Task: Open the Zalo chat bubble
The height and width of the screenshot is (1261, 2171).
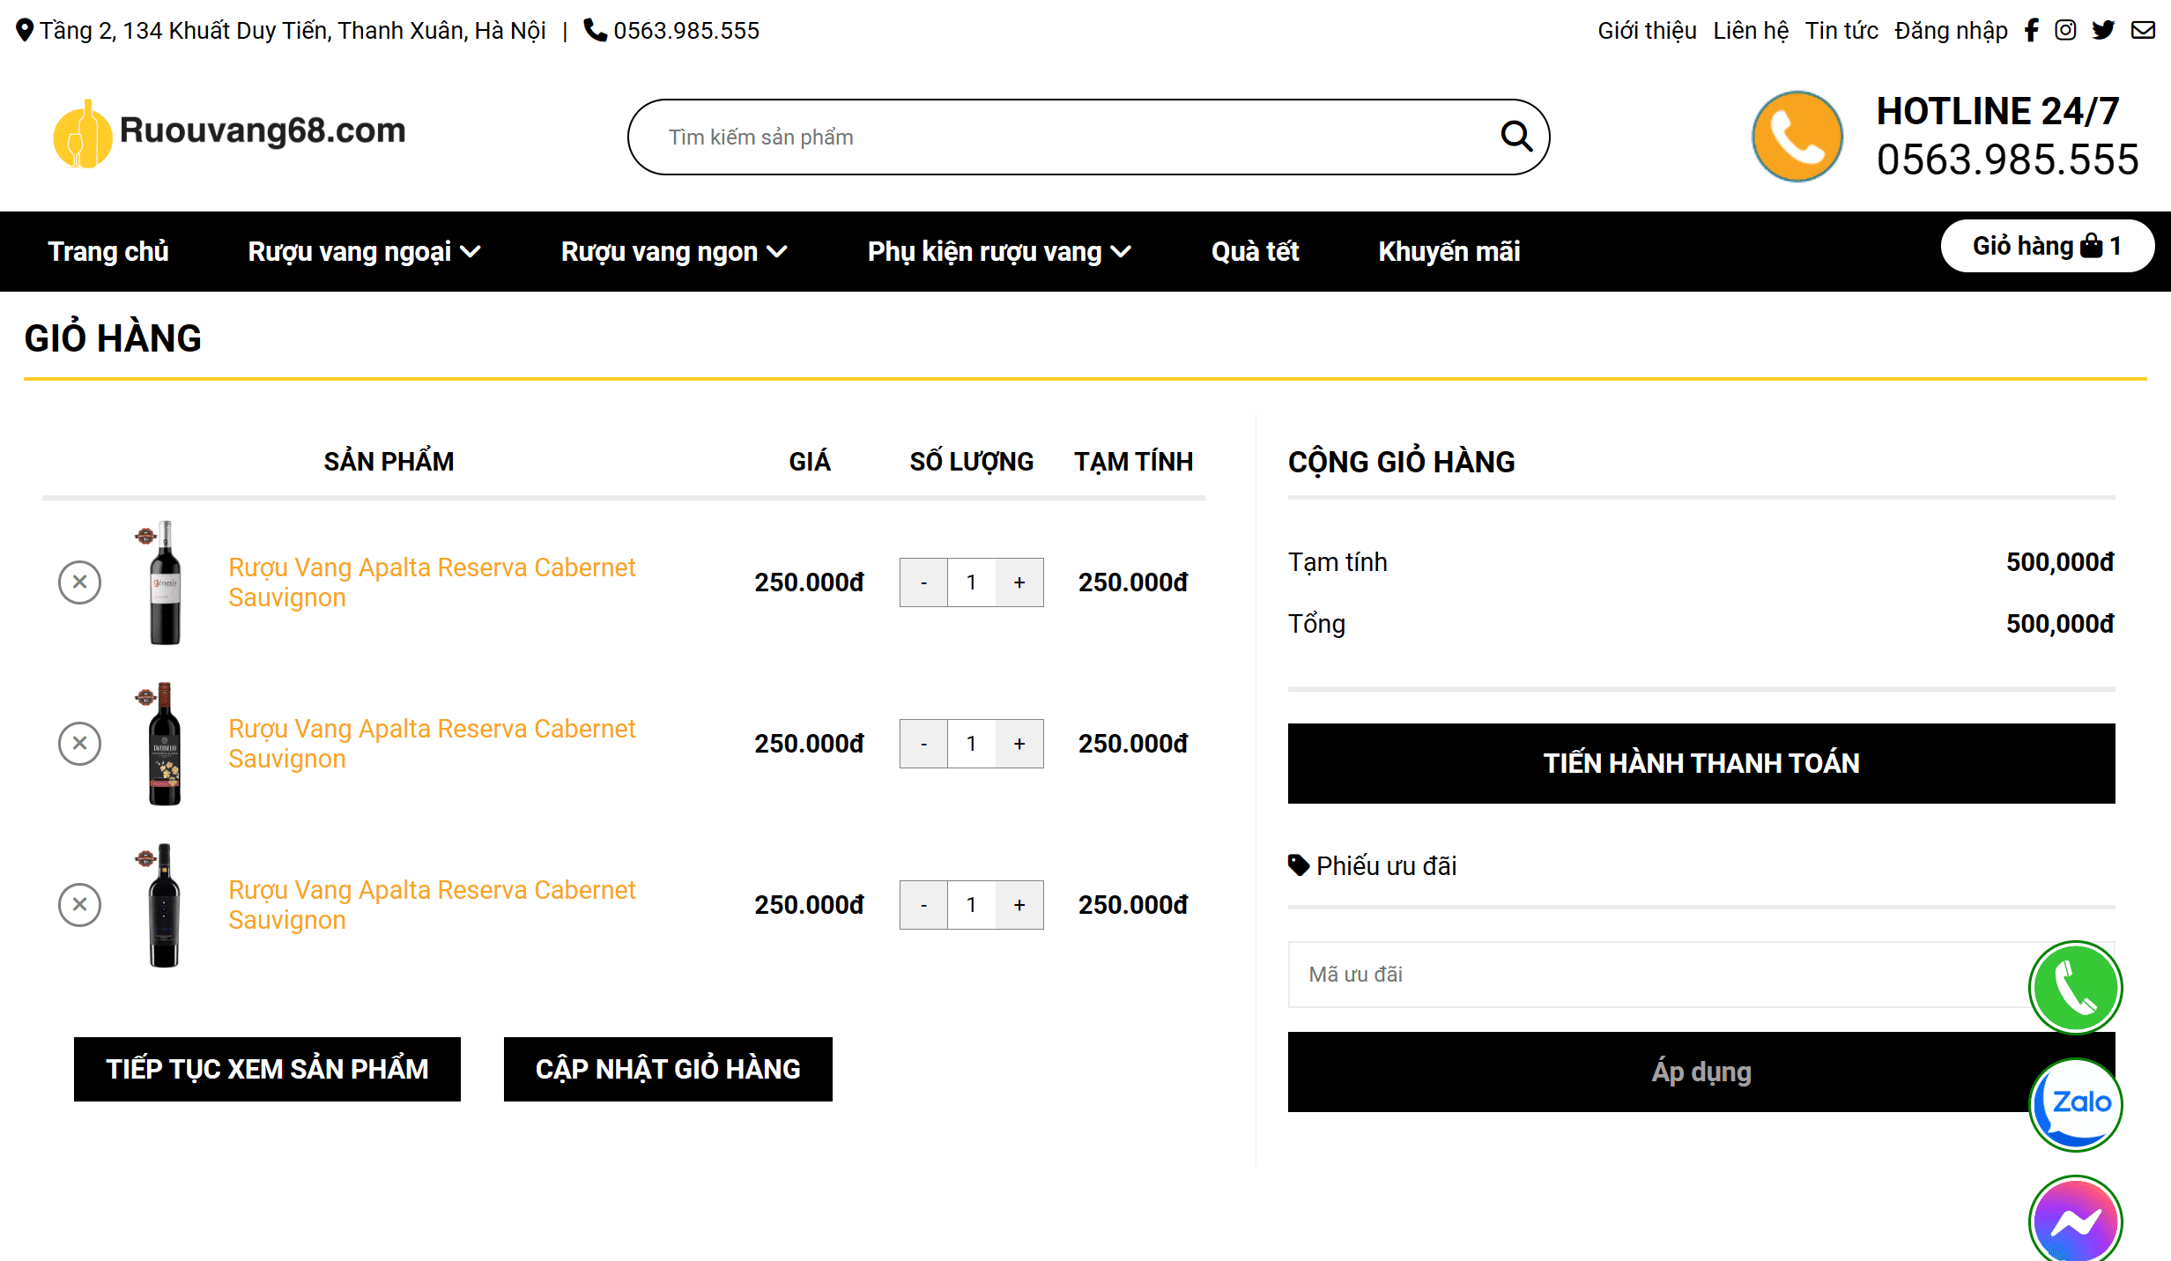Action: [2075, 1104]
